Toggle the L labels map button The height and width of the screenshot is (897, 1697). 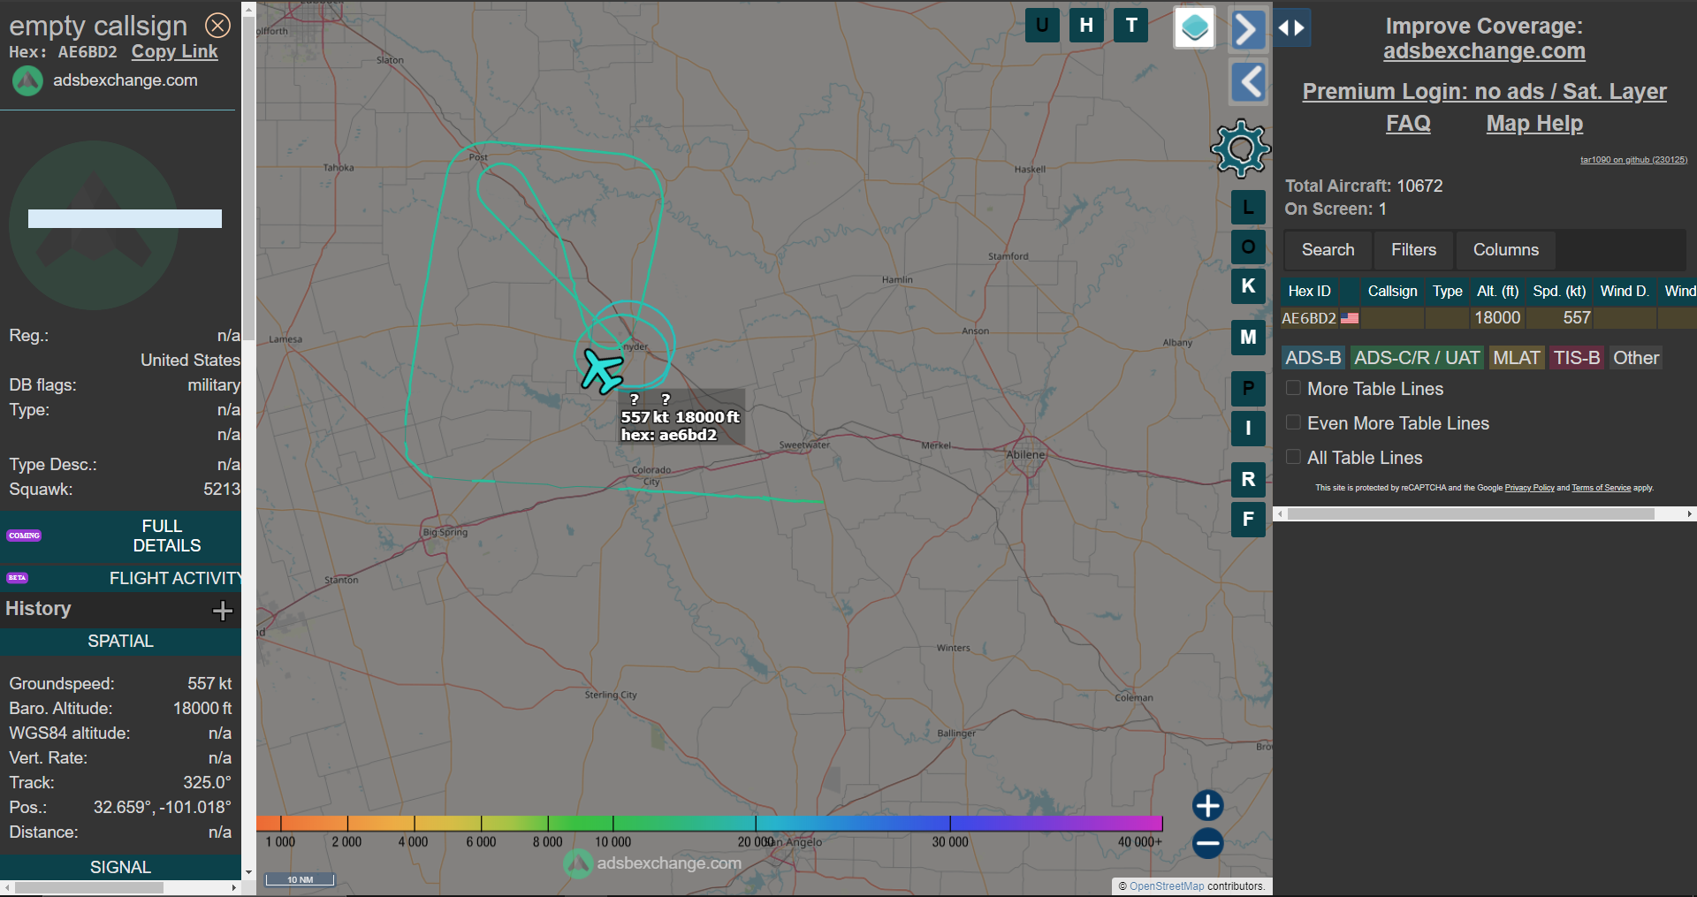click(1248, 208)
